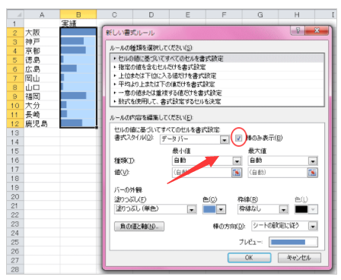Select rule type 指定の値を含むセルだけを書式設定
Image resolution: width=341 pixels, height=280 pixels.
point(218,67)
